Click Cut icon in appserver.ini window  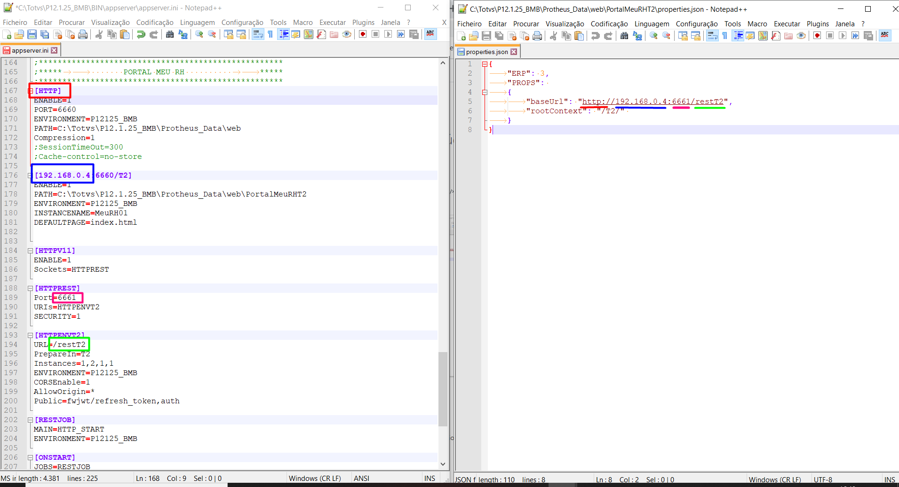[99, 34]
